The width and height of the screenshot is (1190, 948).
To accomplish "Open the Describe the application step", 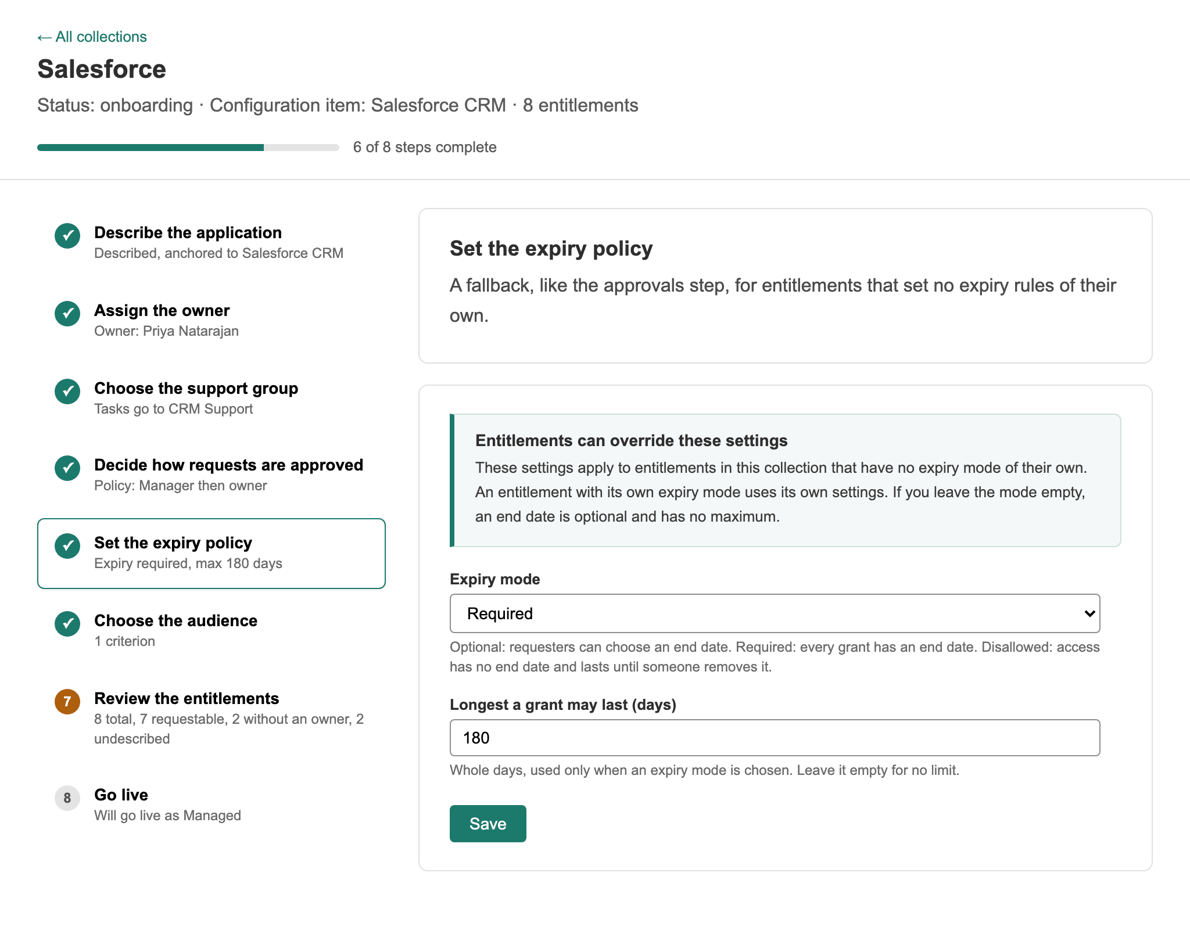I will coord(212,242).
